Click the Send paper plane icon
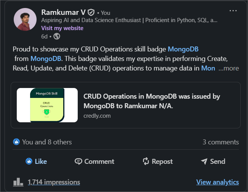This screenshot has width=248, height=192. [204, 162]
